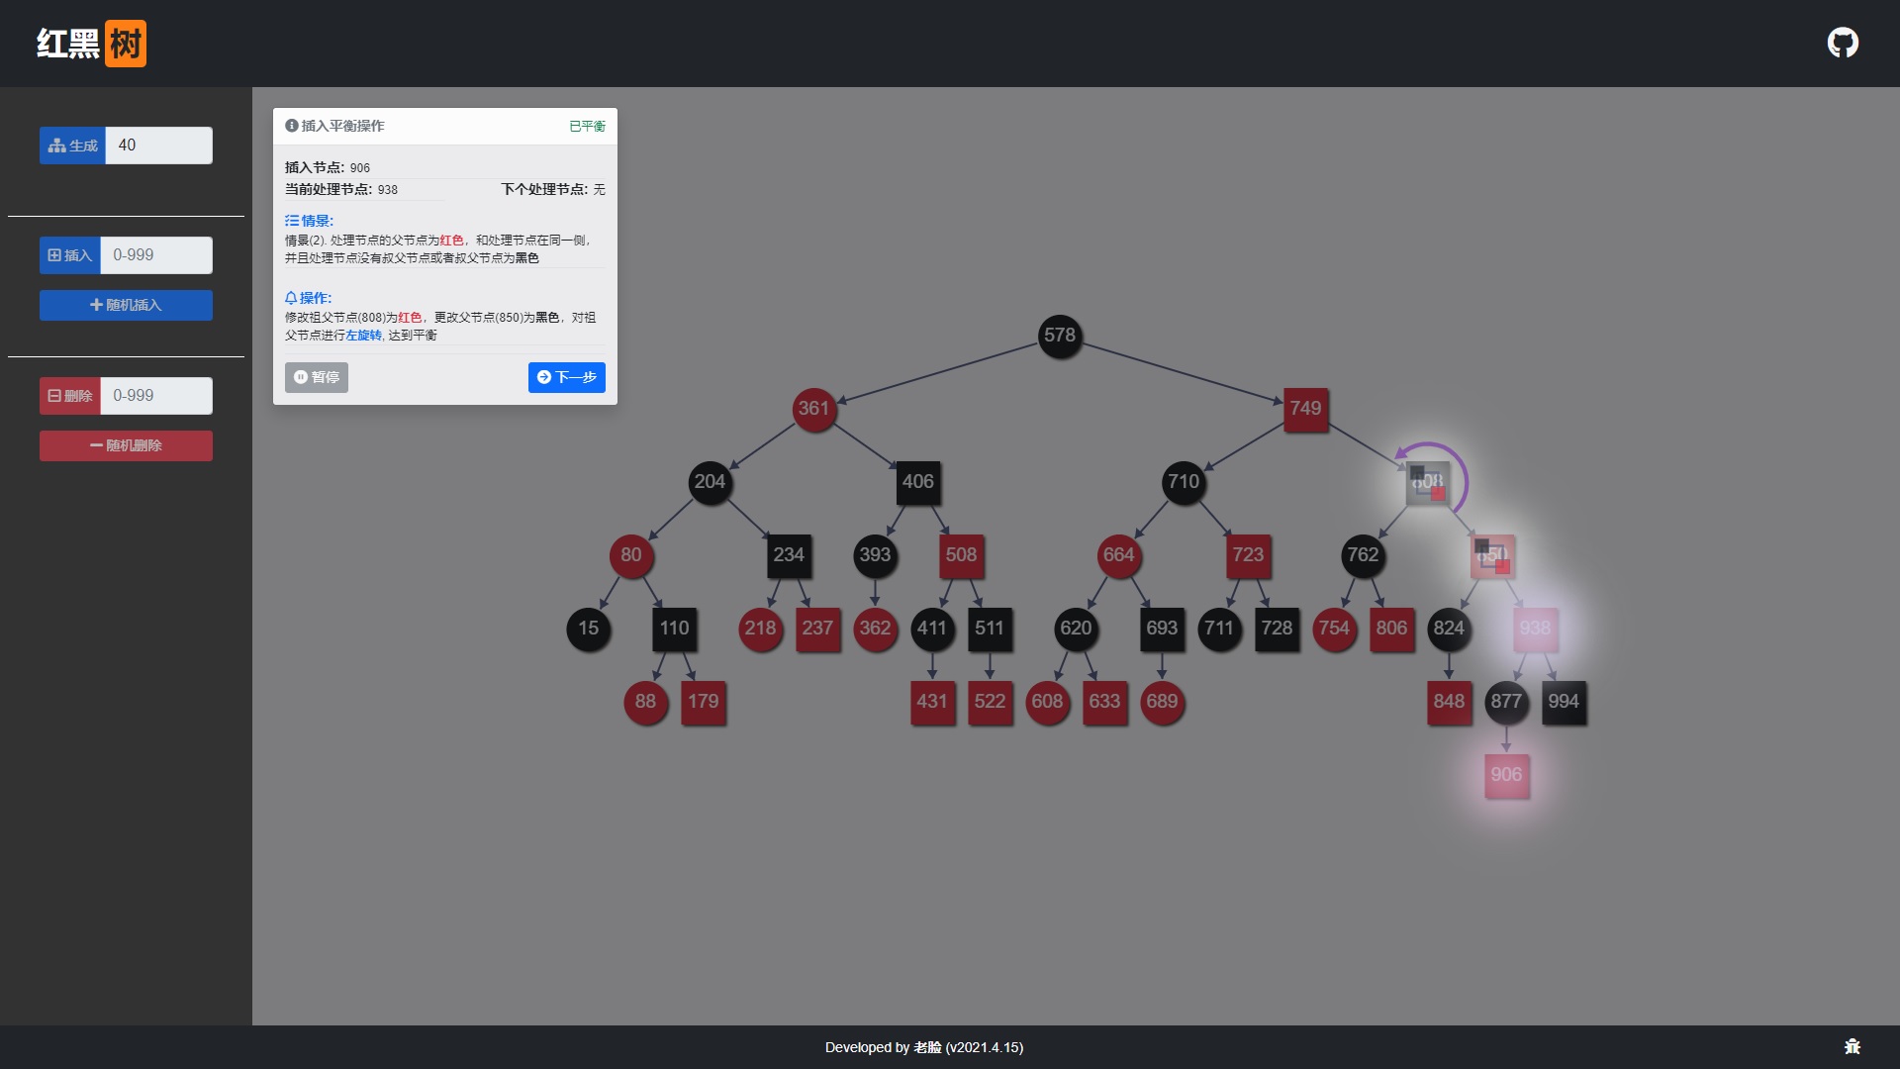Select red square node 806
Viewport: 1900px width, 1069px height.
tap(1391, 629)
